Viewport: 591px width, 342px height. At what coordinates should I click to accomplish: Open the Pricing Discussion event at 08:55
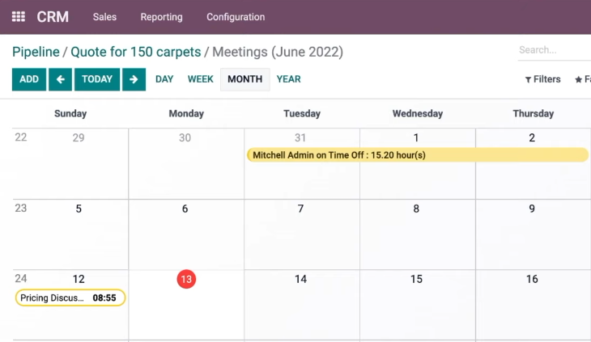coord(70,298)
